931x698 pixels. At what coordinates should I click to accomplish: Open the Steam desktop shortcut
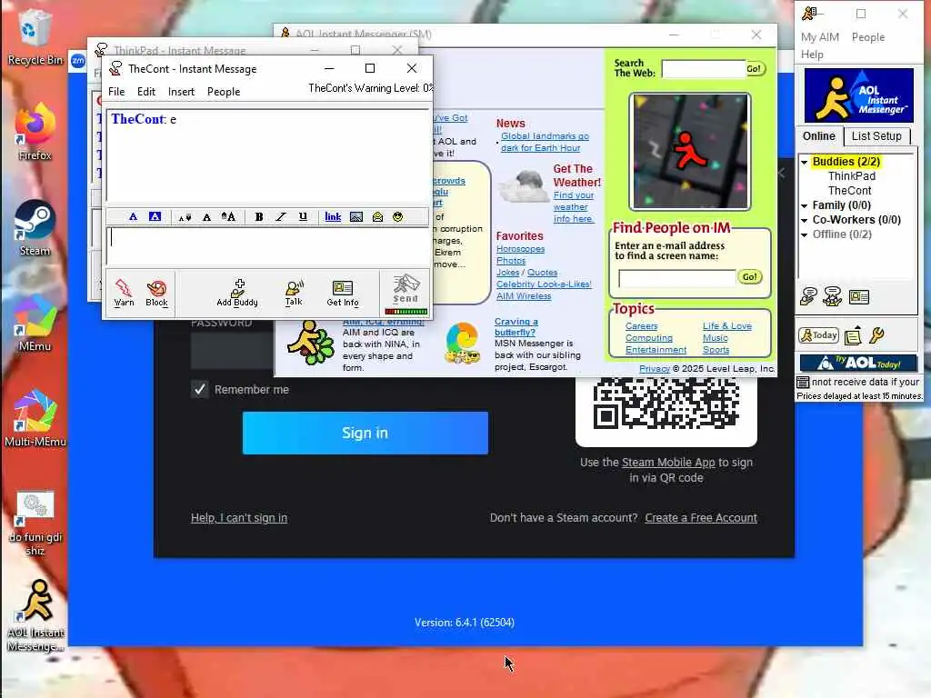click(35, 228)
